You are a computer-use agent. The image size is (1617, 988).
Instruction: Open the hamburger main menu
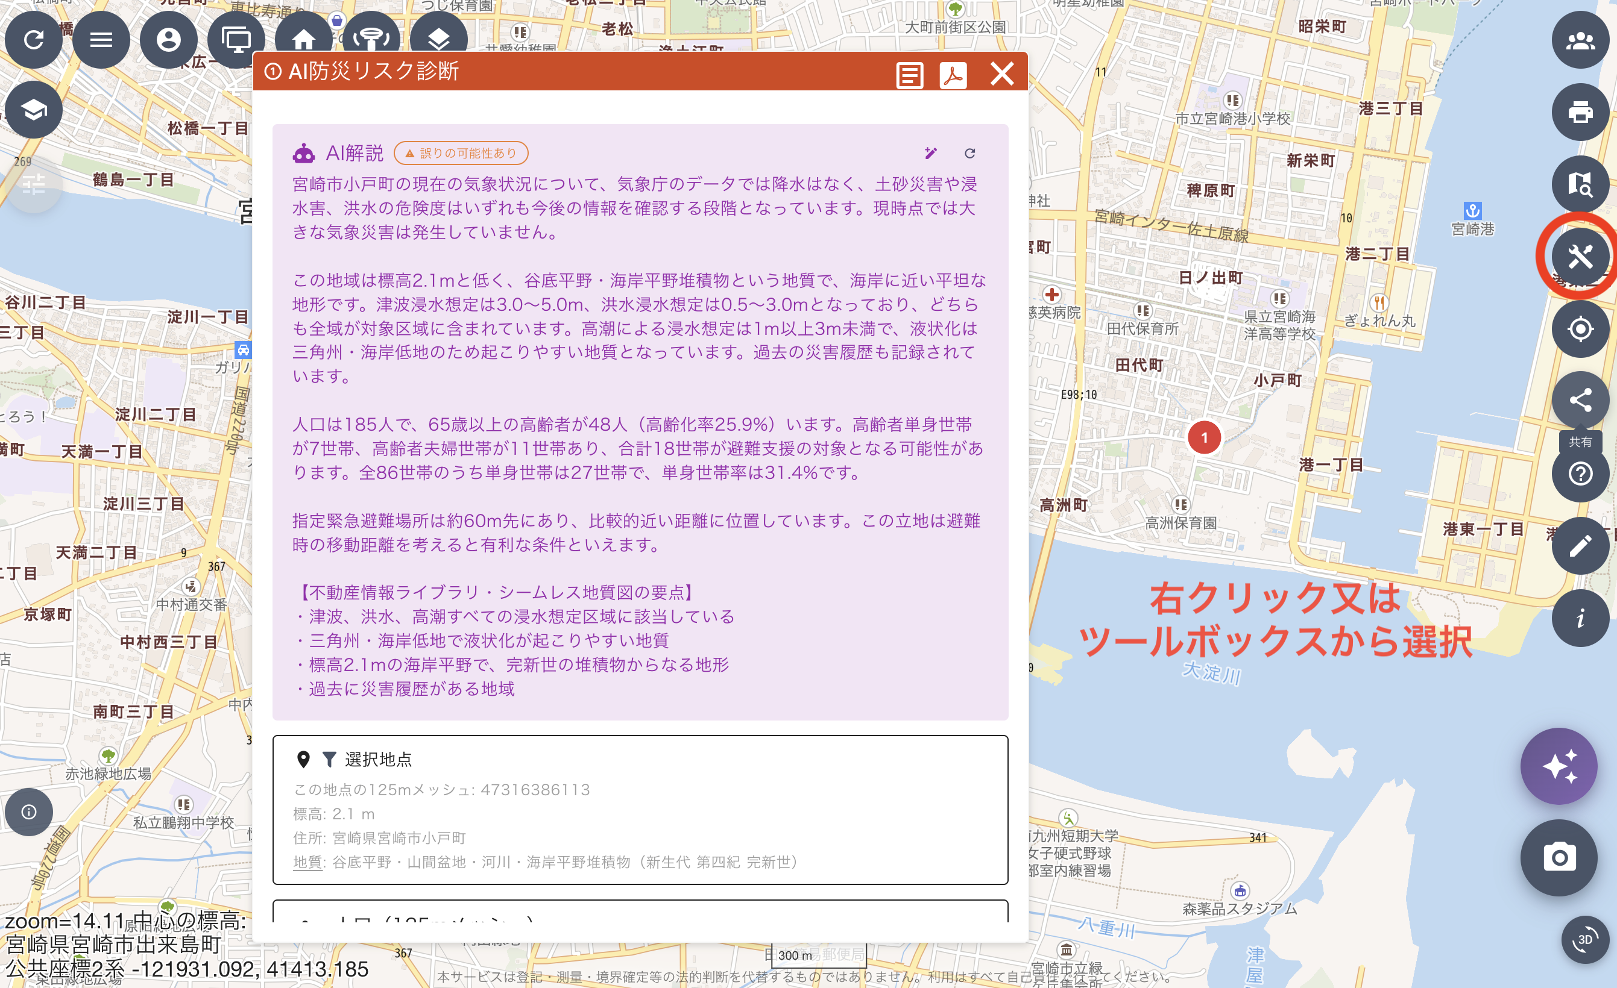click(x=101, y=39)
